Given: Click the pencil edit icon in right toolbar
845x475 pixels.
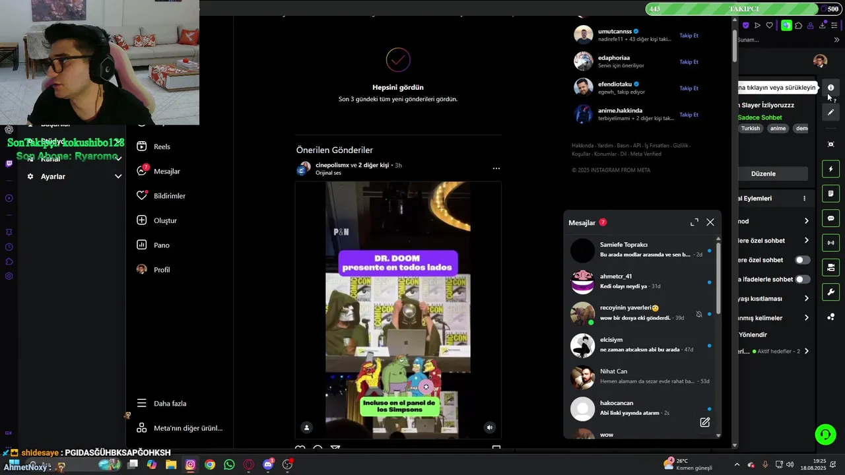Looking at the screenshot, I should pos(830,112).
